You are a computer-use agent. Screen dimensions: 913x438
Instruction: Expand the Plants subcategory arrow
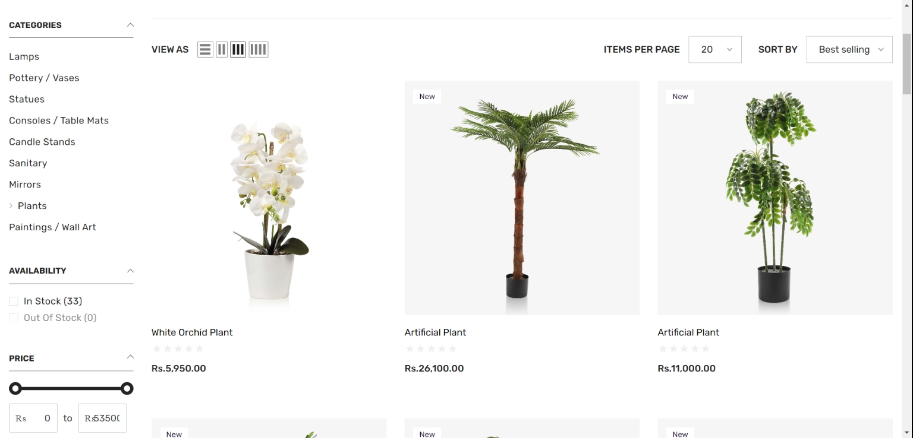(11, 206)
